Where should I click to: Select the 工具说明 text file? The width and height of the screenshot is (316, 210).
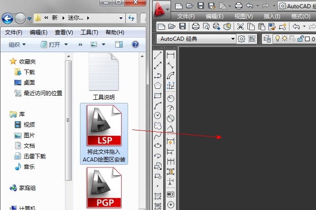(104, 76)
